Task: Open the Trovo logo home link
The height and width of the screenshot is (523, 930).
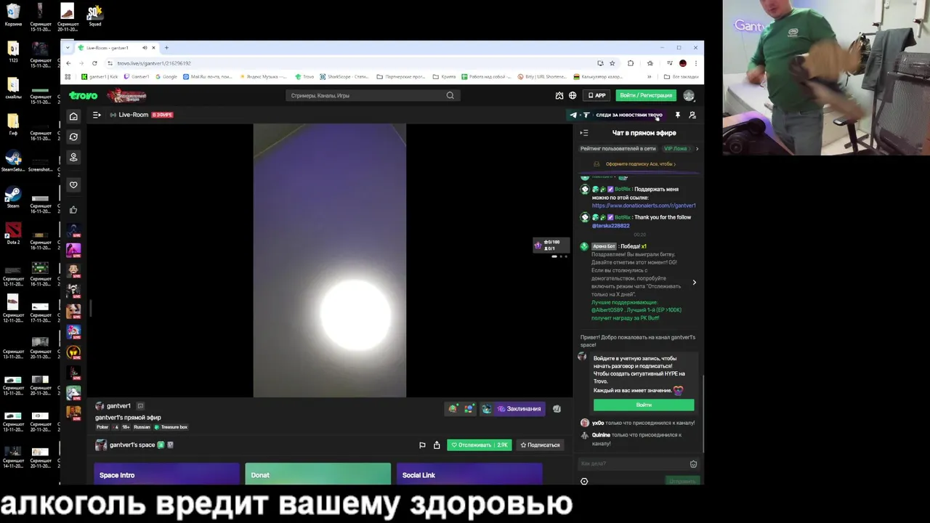Action: click(83, 95)
